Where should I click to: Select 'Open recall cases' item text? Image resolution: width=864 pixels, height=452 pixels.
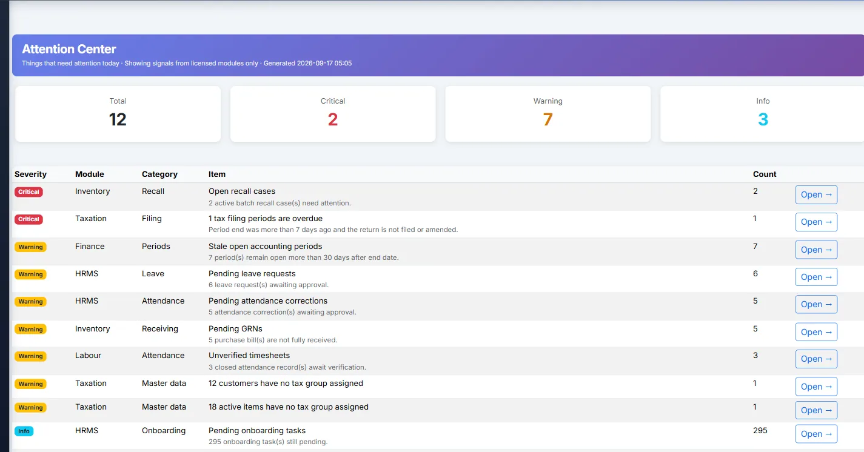click(x=242, y=191)
